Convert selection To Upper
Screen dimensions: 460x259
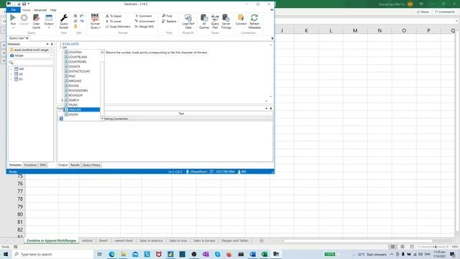pos(114,16)
